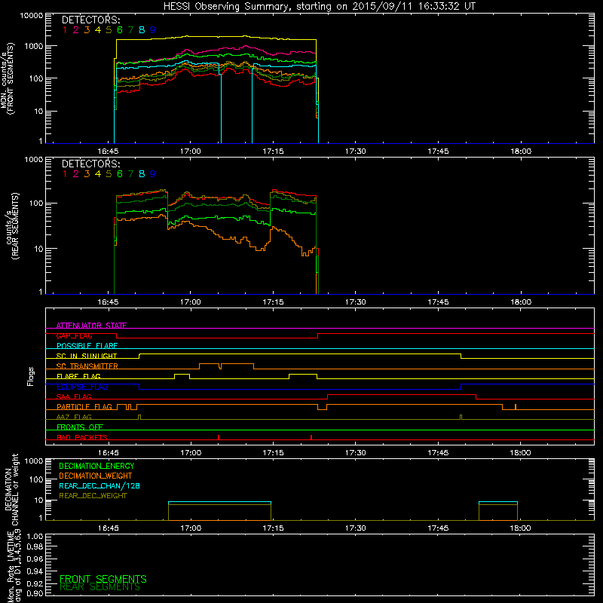Click the FRONT SEGMENTS livetime legend

click(x=103, y=579)
